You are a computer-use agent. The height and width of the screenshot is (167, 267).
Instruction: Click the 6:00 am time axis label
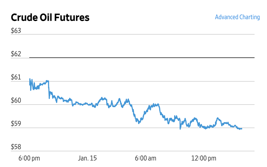[x=146, y=158]
